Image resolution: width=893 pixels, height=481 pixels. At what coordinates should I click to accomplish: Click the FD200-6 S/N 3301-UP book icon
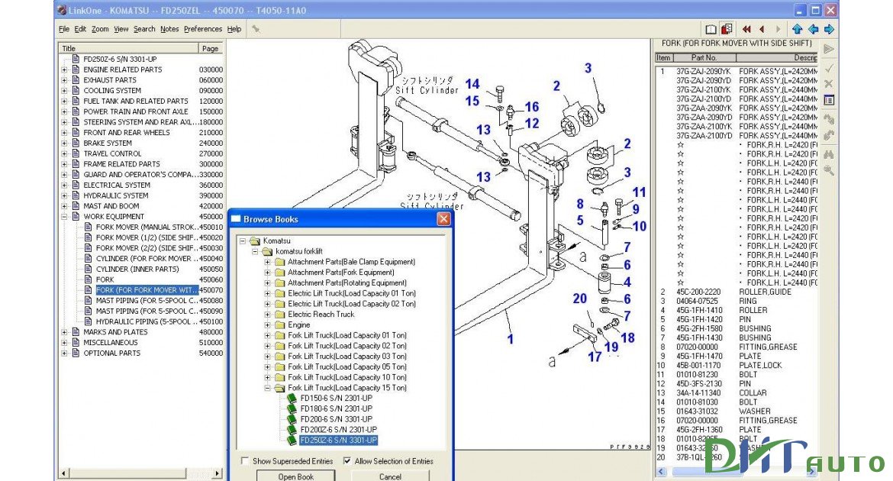point(292,419)
